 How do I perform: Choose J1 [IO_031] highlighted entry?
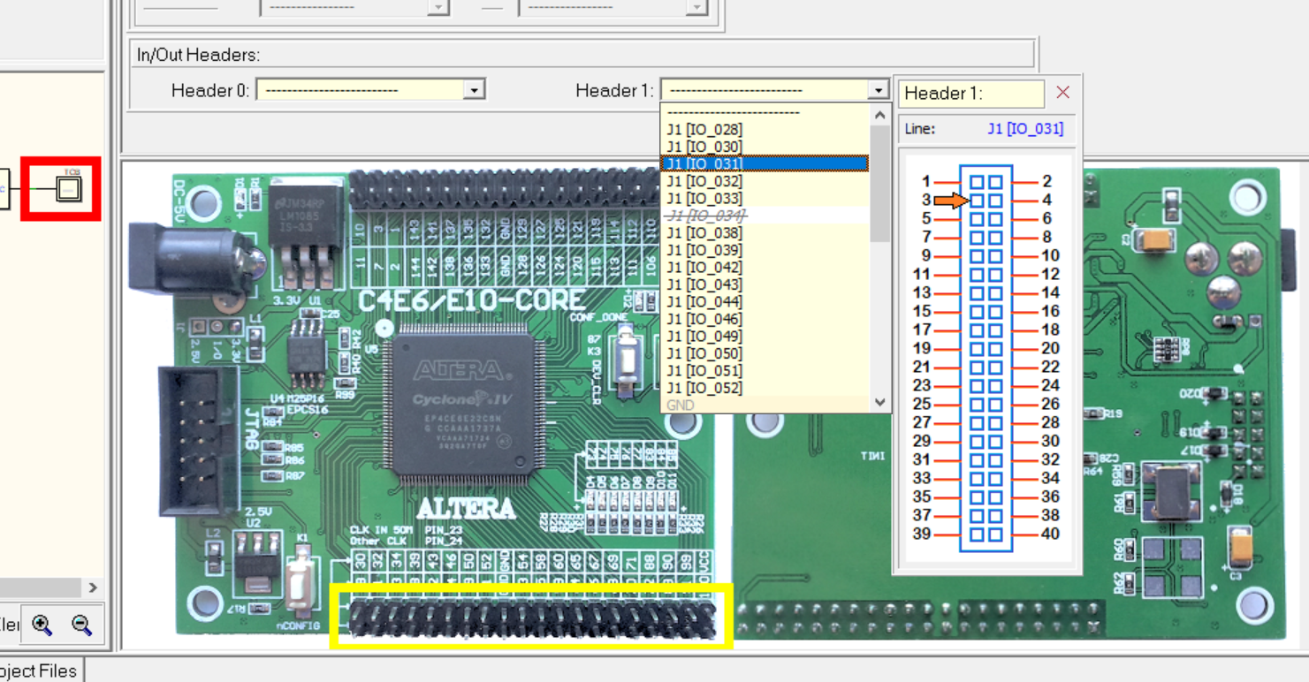click(765, 164)
